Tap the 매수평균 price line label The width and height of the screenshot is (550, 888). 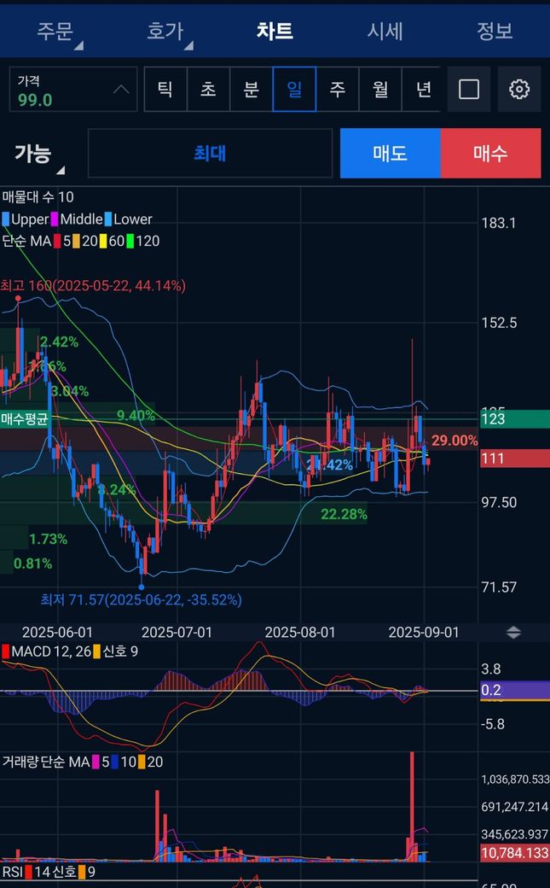(25, 419)
